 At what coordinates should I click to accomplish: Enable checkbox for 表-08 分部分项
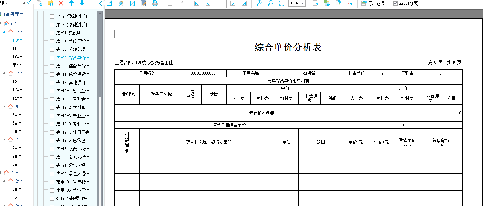click(52, 49)
